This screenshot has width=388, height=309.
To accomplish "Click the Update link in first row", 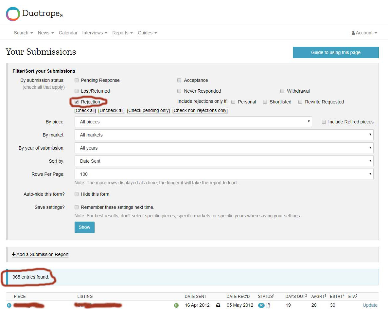I will (x=370, y=305).
